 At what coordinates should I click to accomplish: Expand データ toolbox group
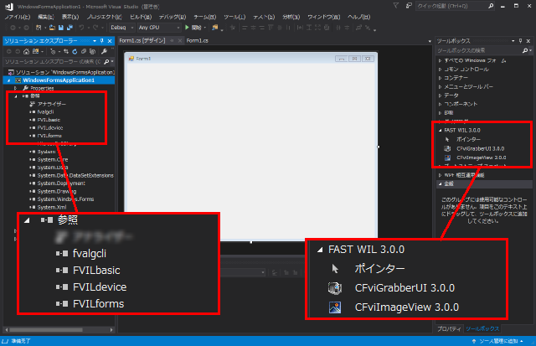pos(441,96)
